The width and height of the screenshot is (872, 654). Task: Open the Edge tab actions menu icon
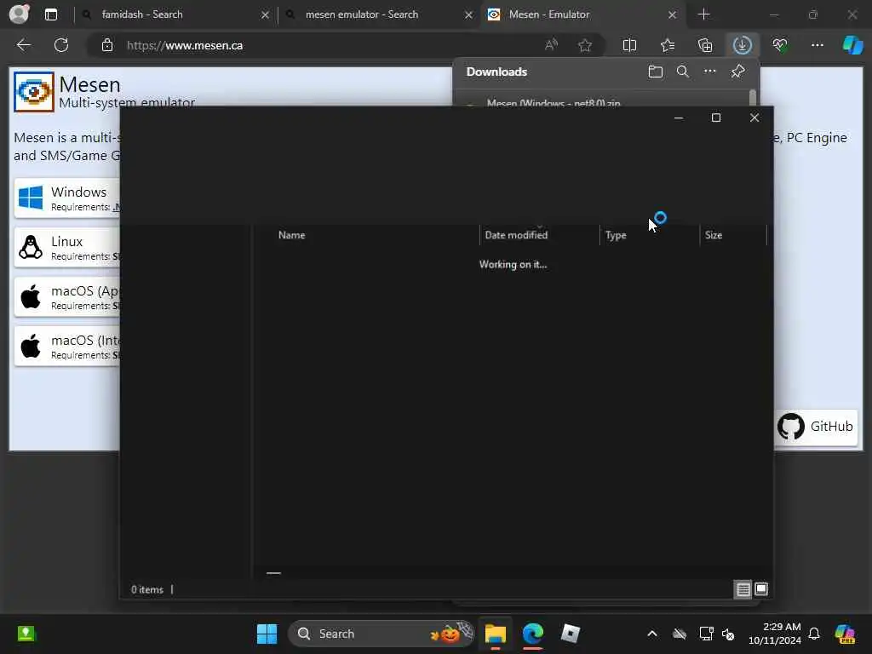pyautogui.click(x=50, y=14)
